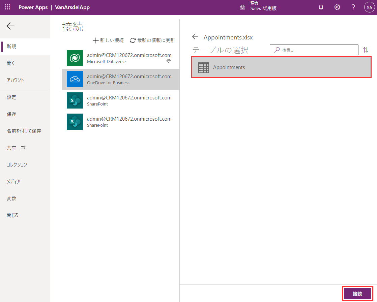This screenshot has width=377, height=302.
Task: Choose 閉じる in the sidebar
Action: coord(25,215)
